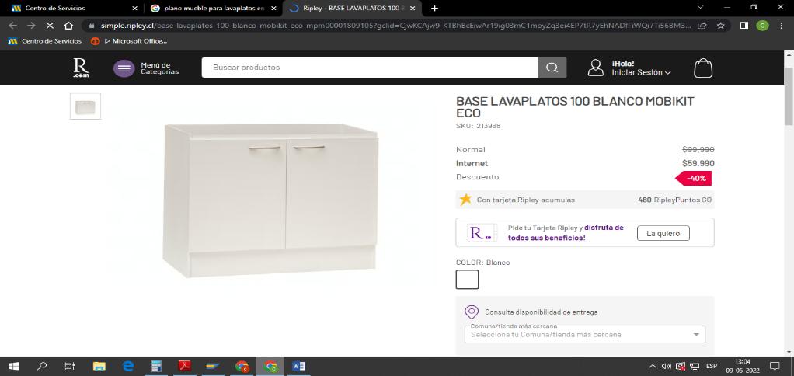
Task: Bookmark page with the star icon
Action: 720,26
